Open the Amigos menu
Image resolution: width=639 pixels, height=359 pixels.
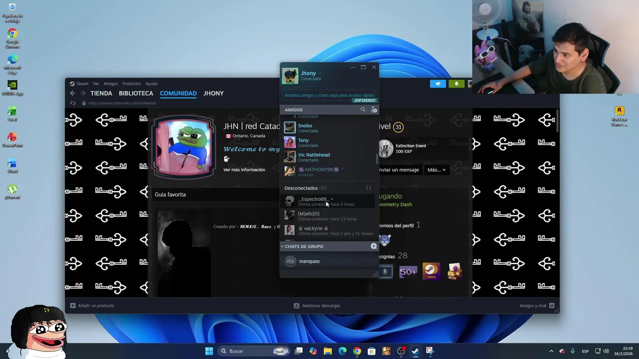[x=111, y=84]
